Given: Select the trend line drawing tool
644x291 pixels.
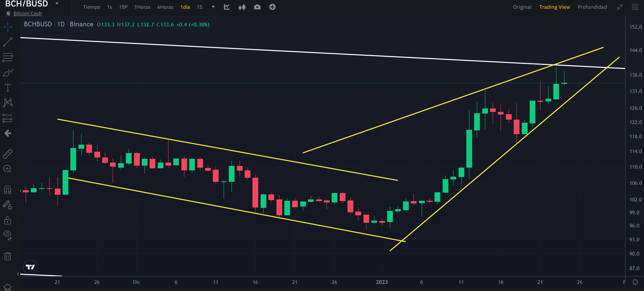Looking at the screenshot, I should pyautogui.click(x=7, y=42).
